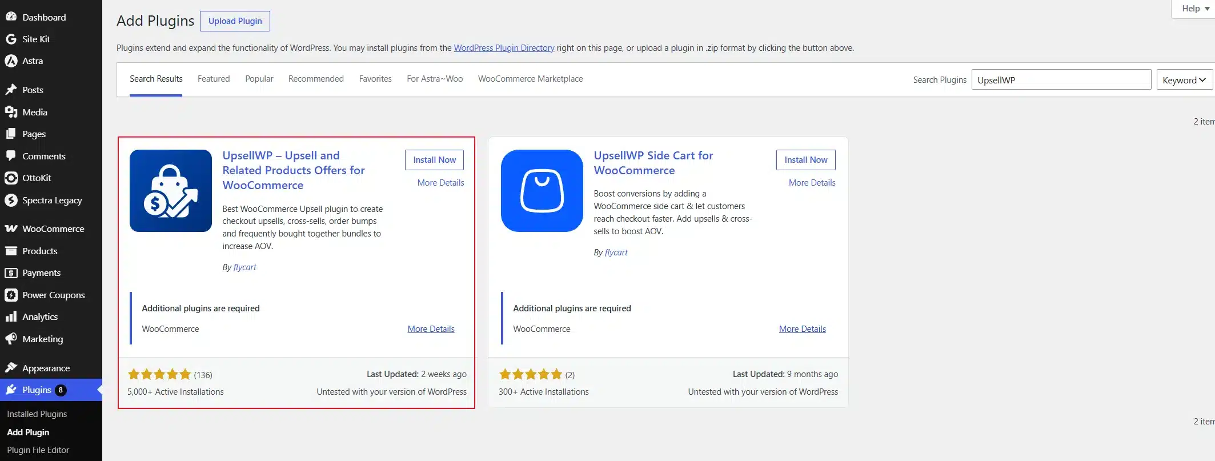Click the UpsellWP Side Cart plugin thumbnail

tap(542, 191)
